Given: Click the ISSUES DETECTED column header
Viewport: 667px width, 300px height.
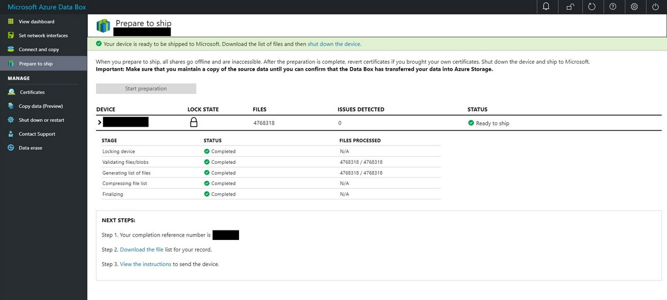Looking at the screenshot, I should 361,109.
